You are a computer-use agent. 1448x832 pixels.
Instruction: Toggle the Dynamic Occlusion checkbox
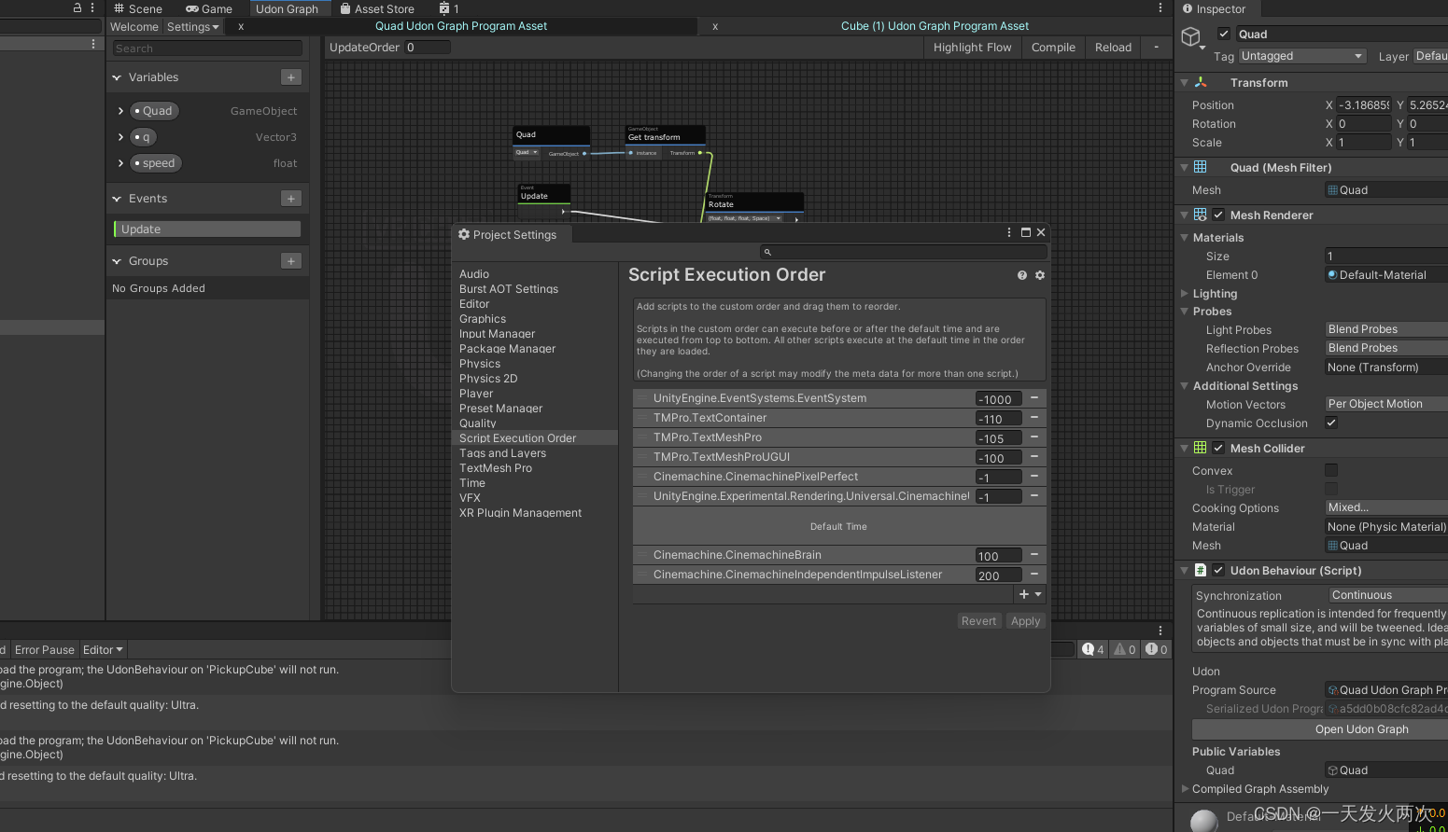pyautogui.click(x=1331, y=423)
